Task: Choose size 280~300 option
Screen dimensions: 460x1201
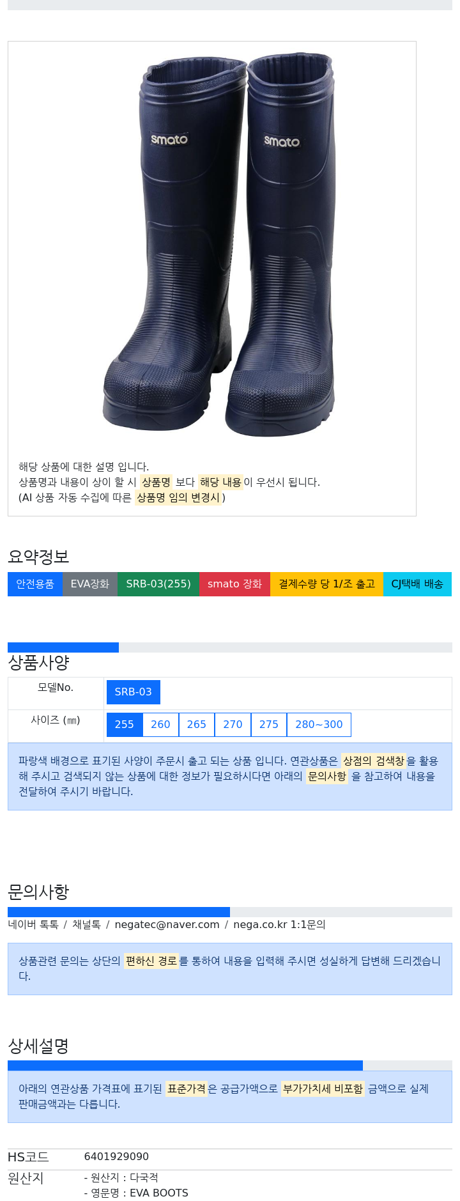Action: click(319, 725)
